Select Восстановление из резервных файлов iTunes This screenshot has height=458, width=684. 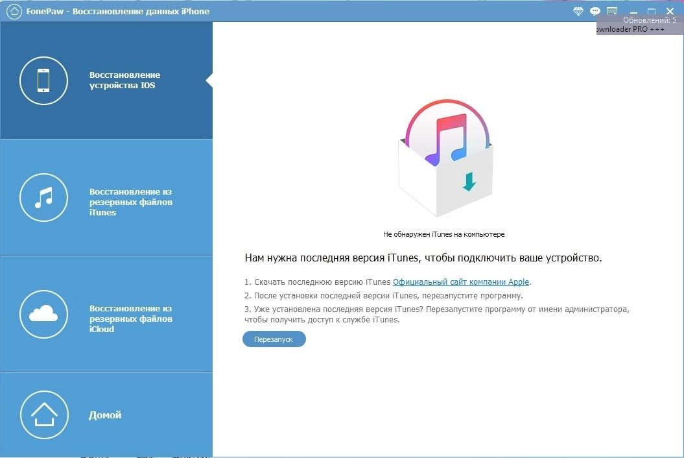(x=106, y=197)
